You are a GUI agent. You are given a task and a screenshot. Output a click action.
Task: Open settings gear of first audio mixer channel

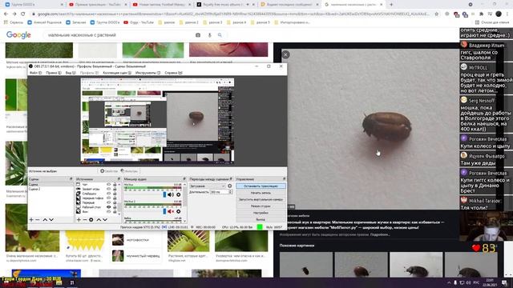point(178,194)
